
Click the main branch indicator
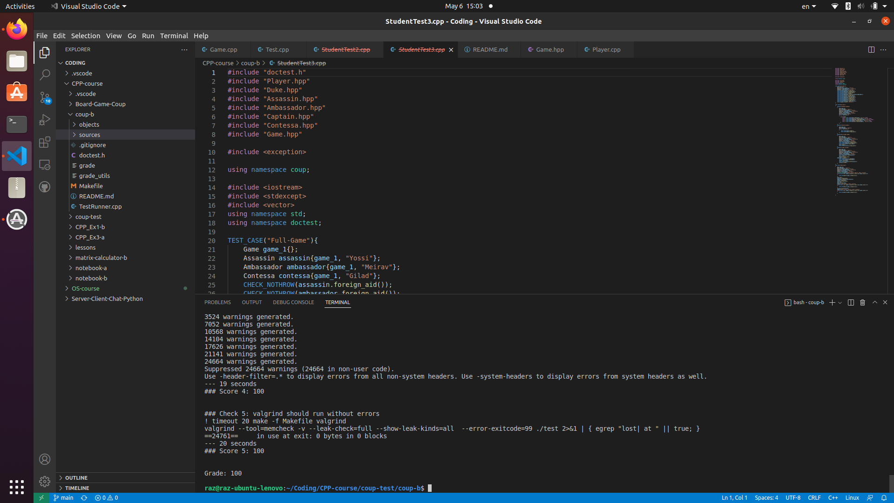click(x=63, y=497)
